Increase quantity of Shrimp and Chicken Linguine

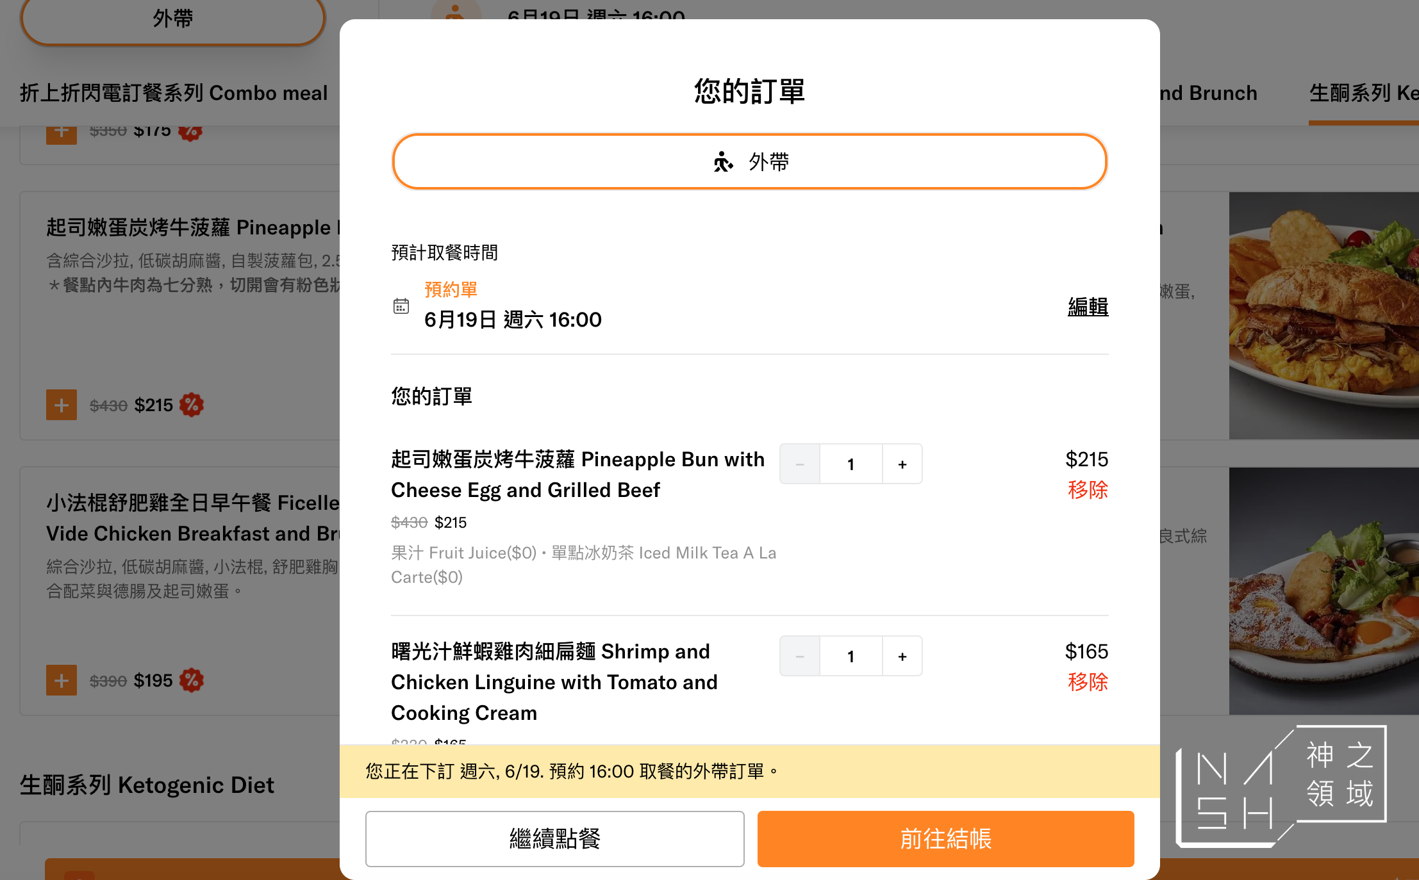902,656
